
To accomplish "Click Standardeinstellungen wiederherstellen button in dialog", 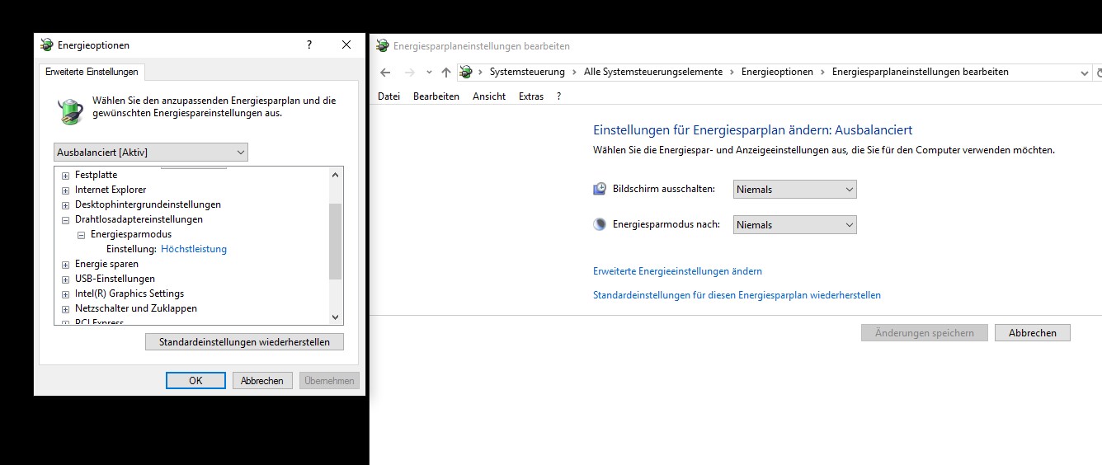I will click(244, 342).
